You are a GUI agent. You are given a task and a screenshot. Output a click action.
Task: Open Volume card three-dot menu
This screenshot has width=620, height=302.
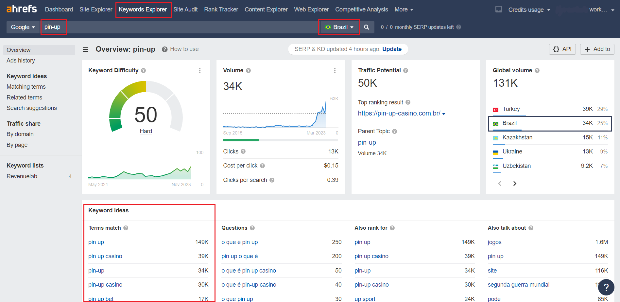click(335, 70)
